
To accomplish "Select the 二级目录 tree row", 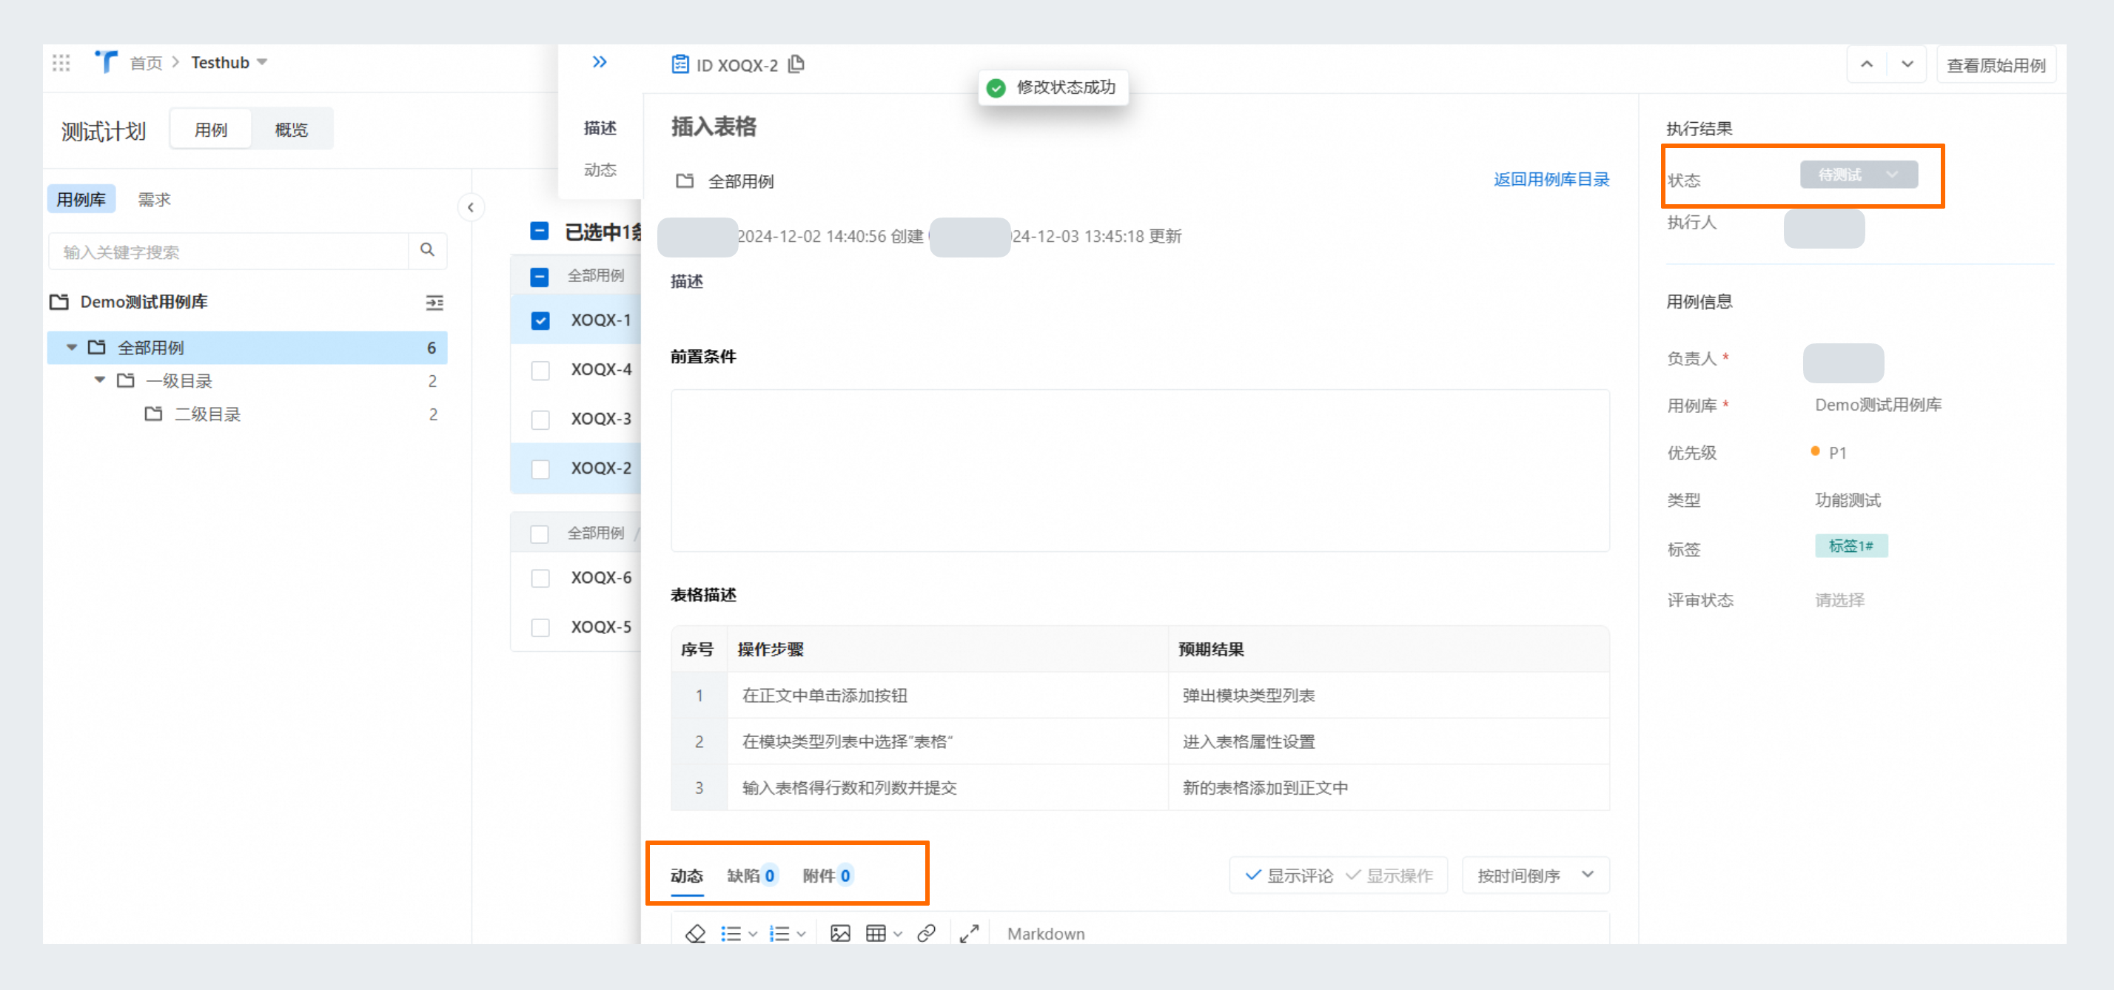I will (247, 414).
